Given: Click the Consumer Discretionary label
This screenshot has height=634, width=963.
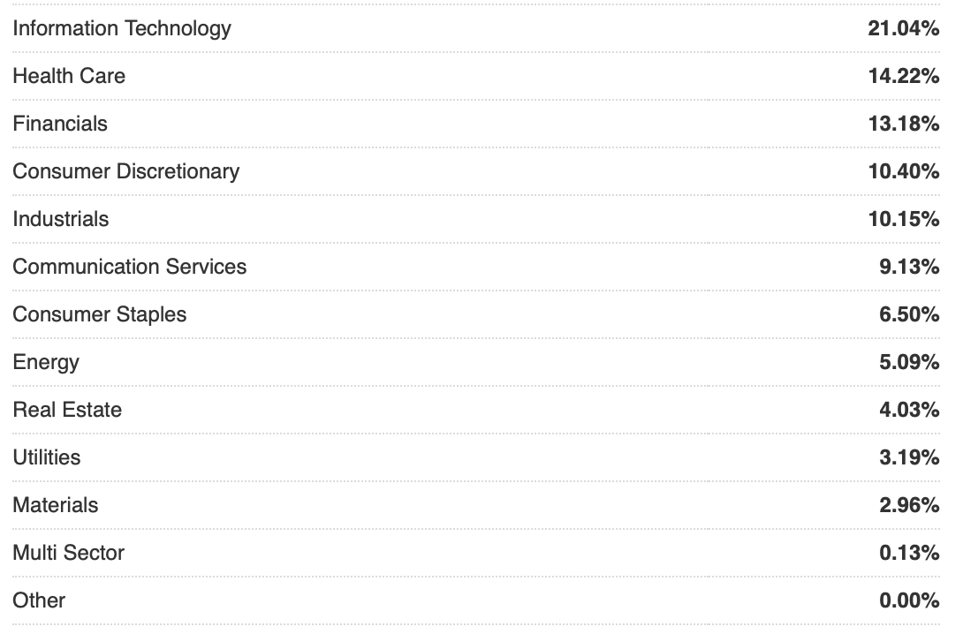Looking at the screenshot, I should pos(125,171).
